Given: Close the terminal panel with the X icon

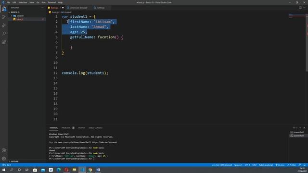Looking at the screenshot, I should 305,128.
